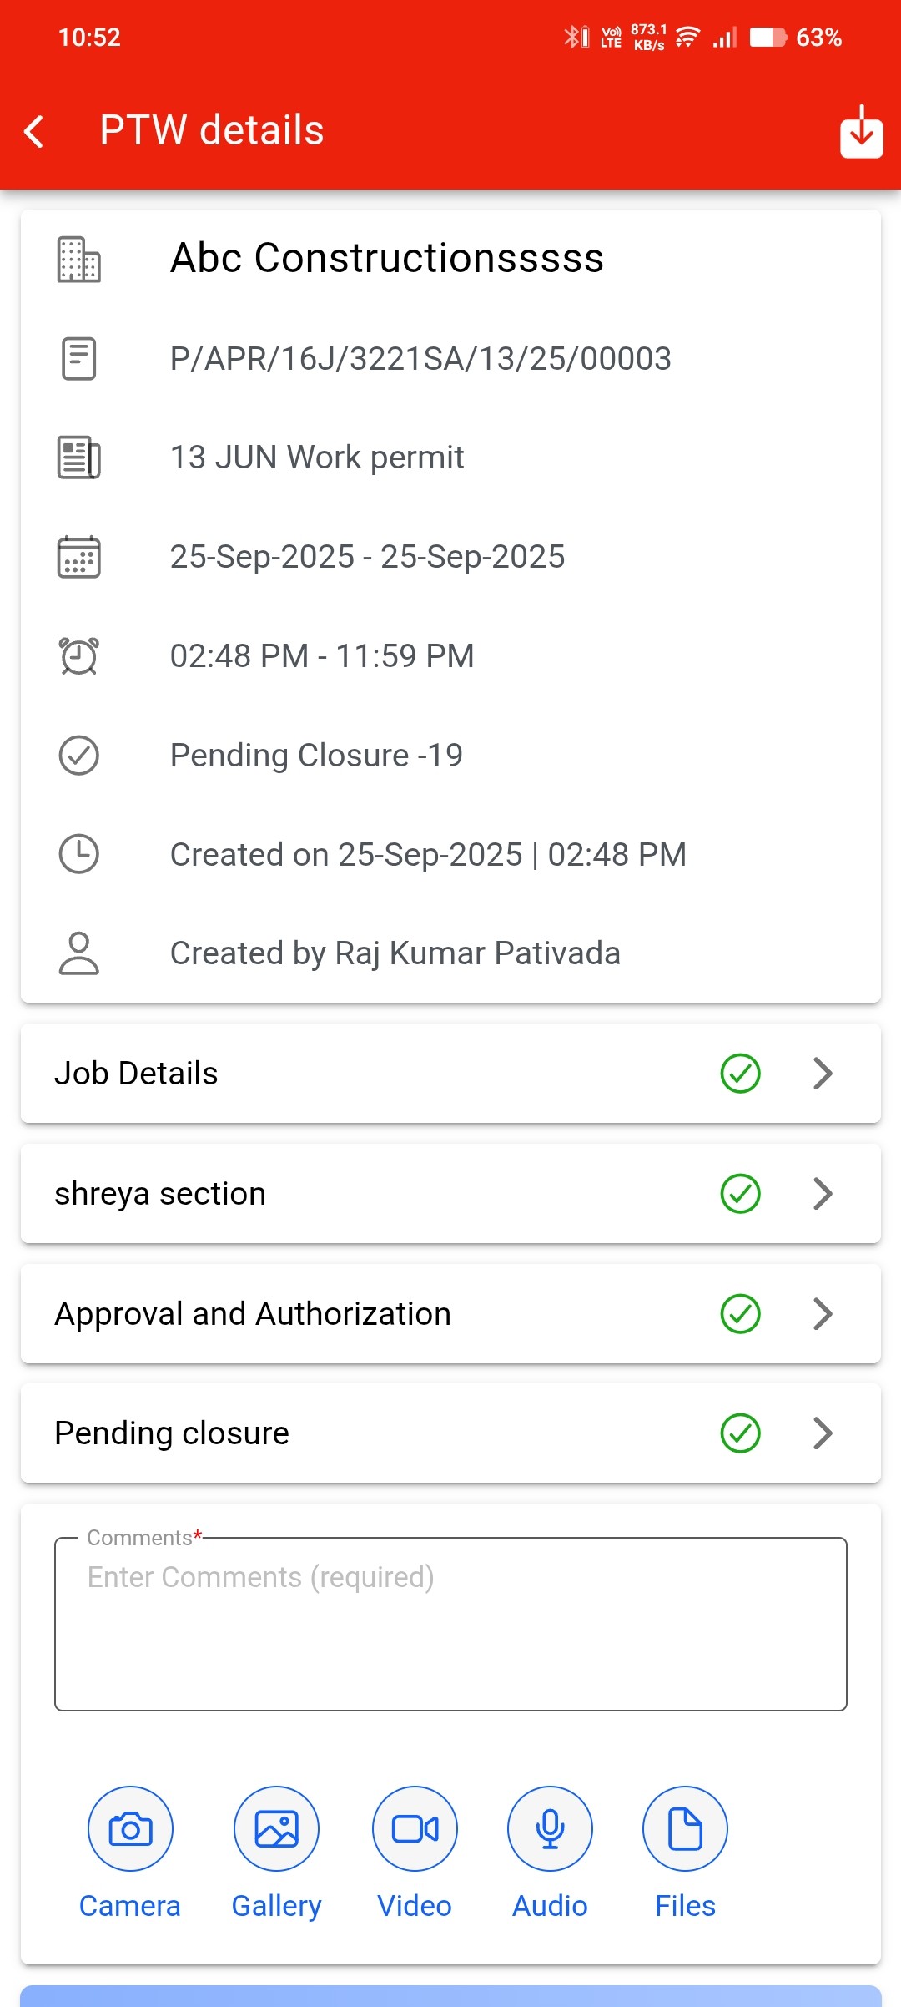The height and width of the screenshot is (2007, 901).
Task: Tap the battery indicator in status bar
Action: click(x=768, y=38)
